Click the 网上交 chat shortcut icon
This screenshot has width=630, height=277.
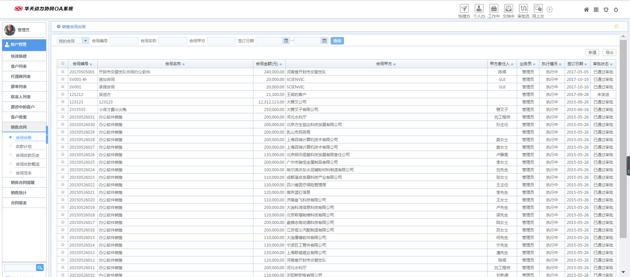coord(538,9)
